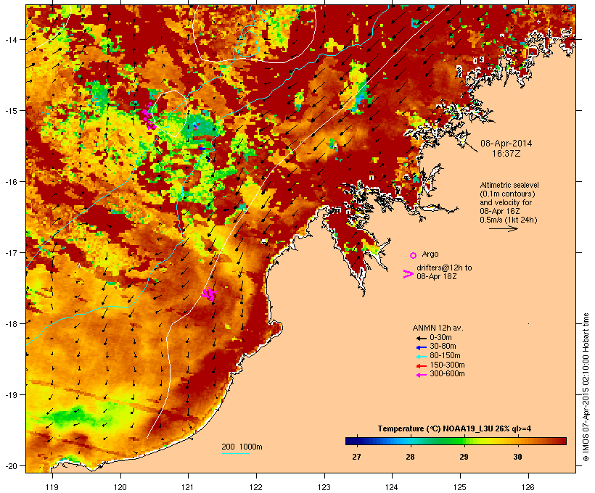Click the longitude label 120
The width and height of the screenshot is (595, 493).
(120, 487)
